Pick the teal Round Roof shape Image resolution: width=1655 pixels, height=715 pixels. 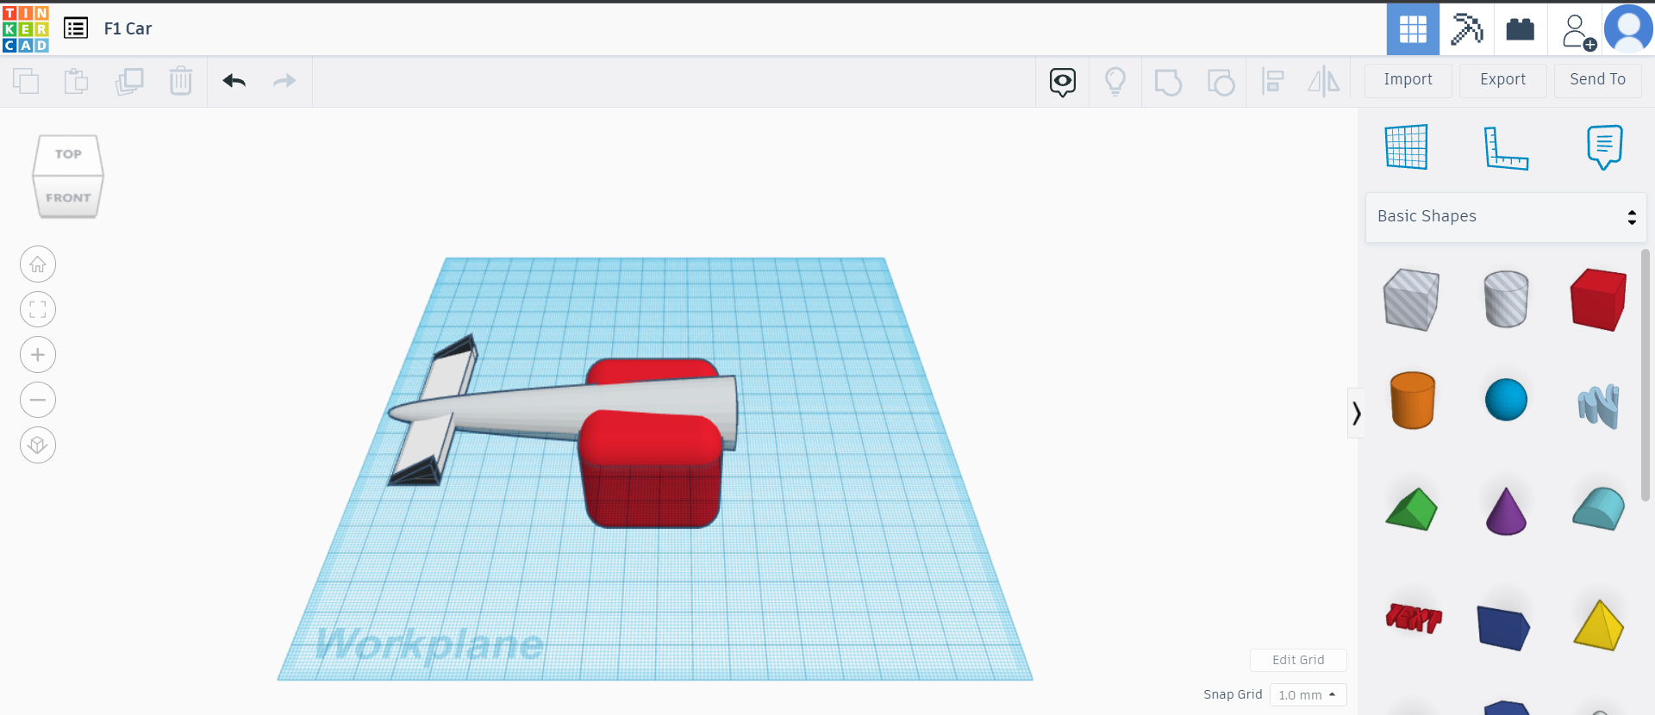pos(1599,508)
